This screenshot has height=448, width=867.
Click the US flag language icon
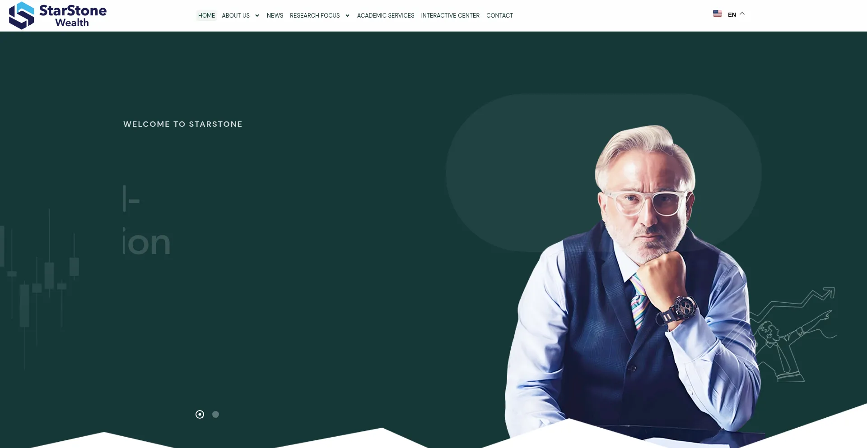[717, 14]
